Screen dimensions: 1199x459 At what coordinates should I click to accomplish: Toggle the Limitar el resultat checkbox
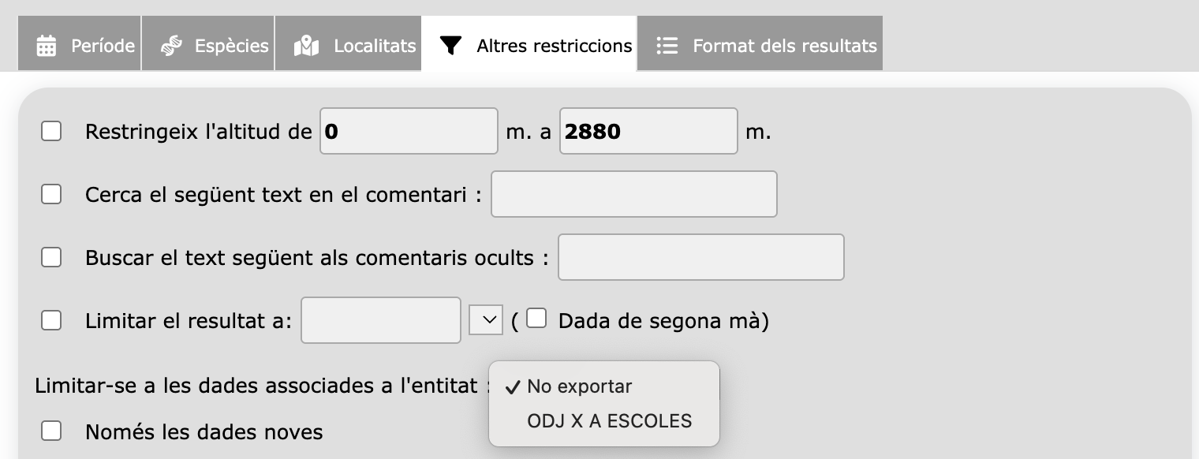(x=51, y=320)
